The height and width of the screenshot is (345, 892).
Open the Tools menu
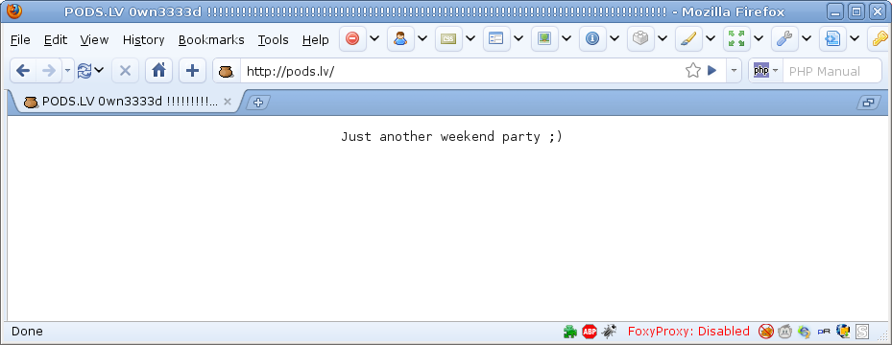click(x=273, y=39)
